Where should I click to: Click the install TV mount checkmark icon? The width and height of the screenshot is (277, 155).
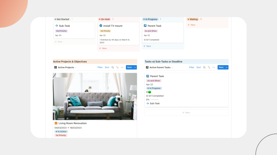(x=101, y=26)
